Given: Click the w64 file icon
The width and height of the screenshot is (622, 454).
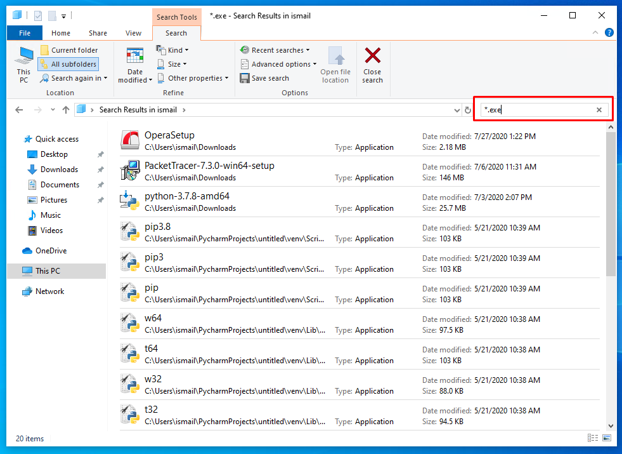Looking at the screenshot, I should tap(130, 323).
